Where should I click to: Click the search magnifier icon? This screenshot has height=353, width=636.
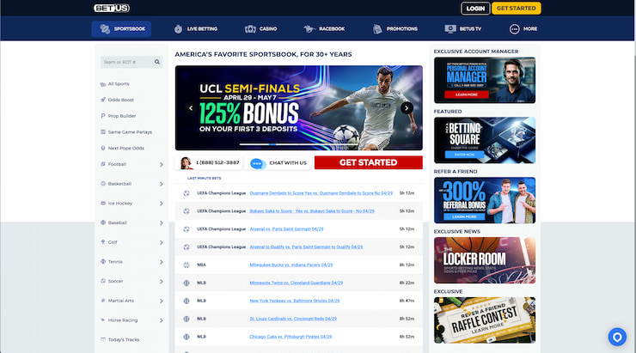157,62
